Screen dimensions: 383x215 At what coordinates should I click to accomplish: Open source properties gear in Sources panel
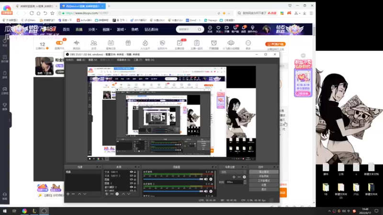point(117,194)
